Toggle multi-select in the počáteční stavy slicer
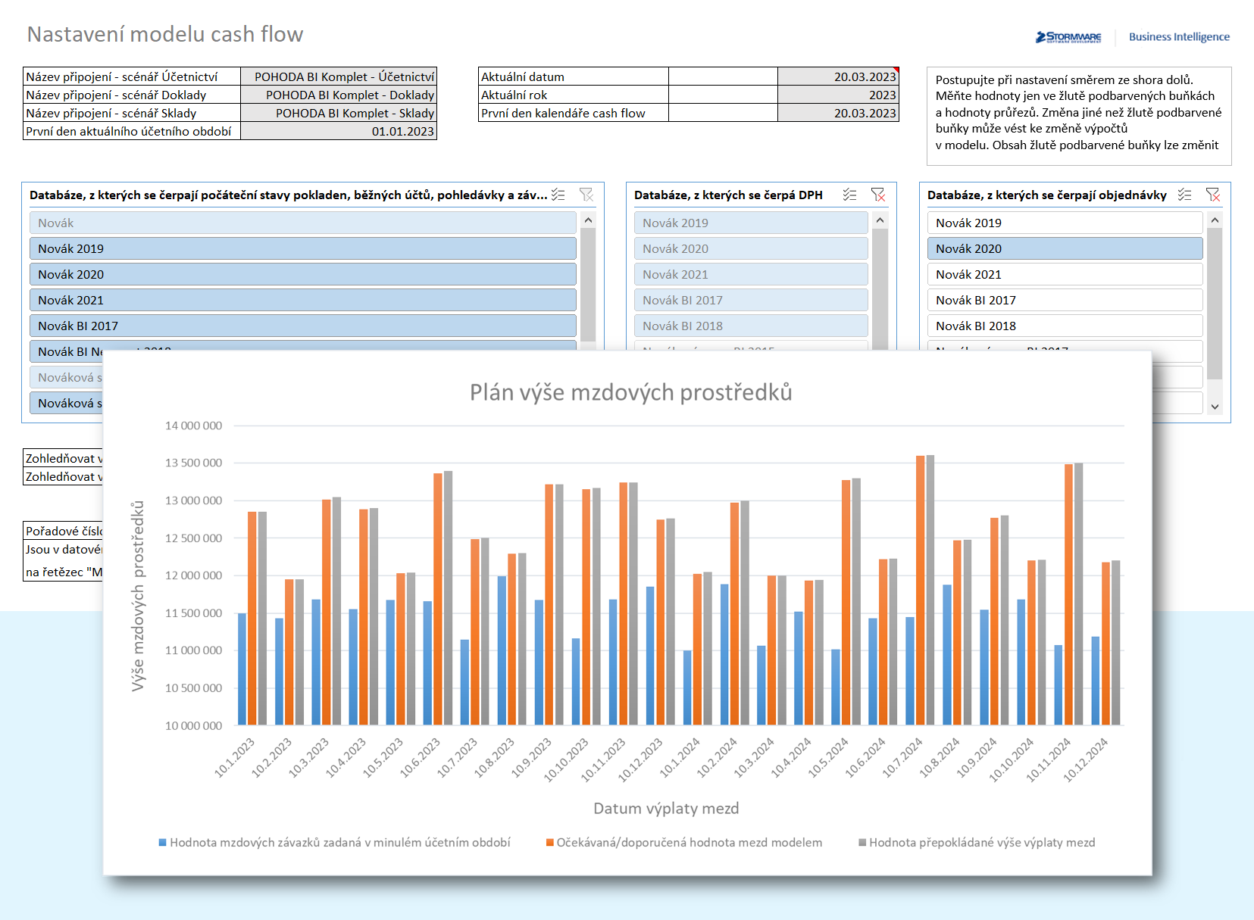 coord(558,195)
